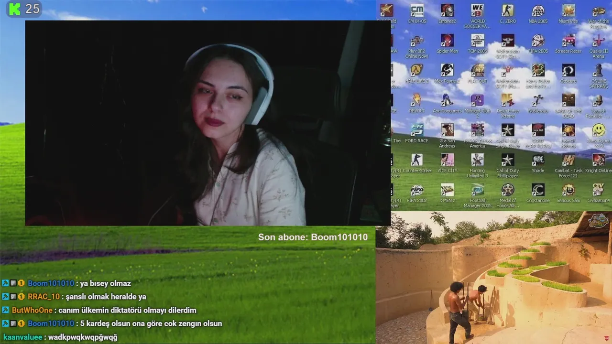This screenshot has width=612, height=344.
Task: Click Boom101010 beside 'ya bısey olmaz'
Action: (x=51, y=283)
